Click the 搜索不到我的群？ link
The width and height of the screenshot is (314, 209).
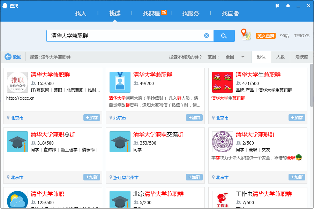click(x=186, y=57)
